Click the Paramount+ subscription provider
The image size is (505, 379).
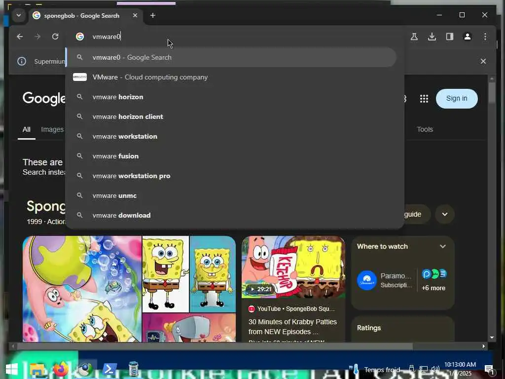[385, 280]
